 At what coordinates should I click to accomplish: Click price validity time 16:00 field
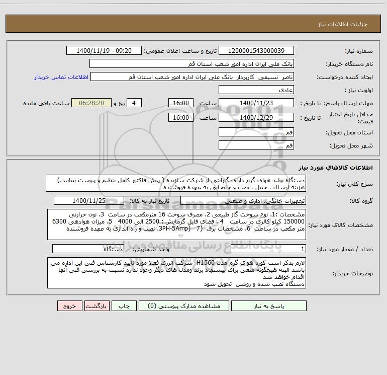[180, 117]
